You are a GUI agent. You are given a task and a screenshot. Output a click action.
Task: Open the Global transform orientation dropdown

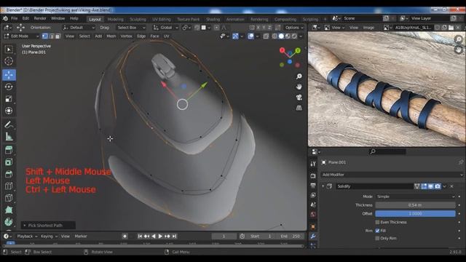(x=165, y=28)
